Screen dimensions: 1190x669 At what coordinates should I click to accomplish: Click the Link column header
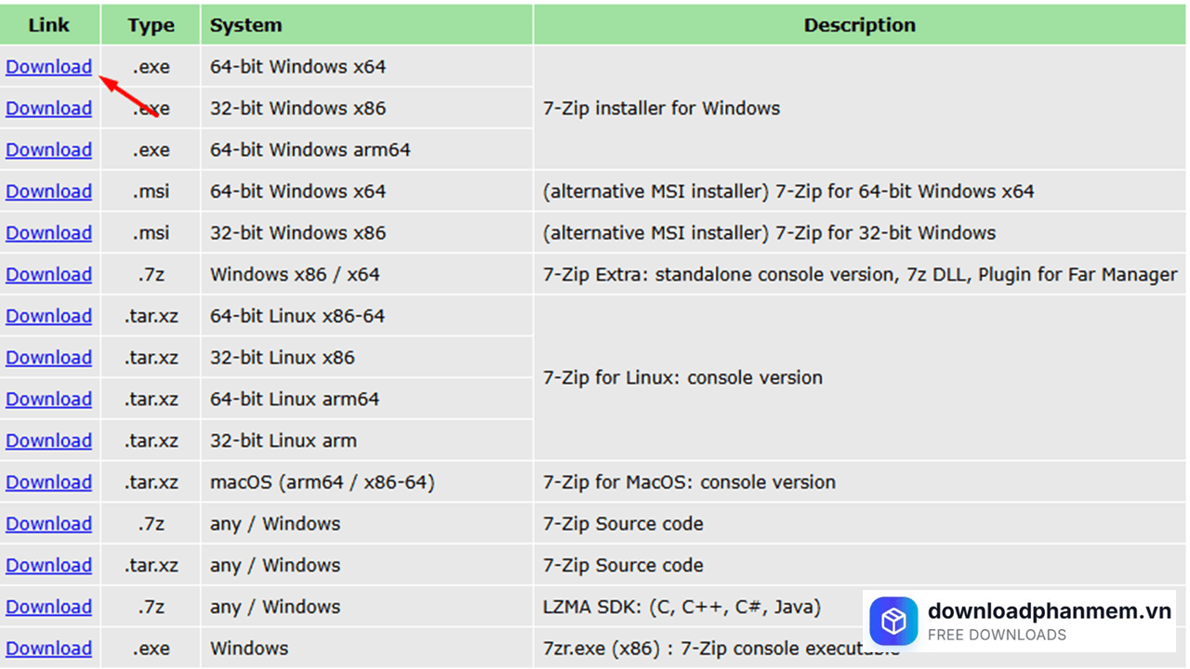point(48,25)
